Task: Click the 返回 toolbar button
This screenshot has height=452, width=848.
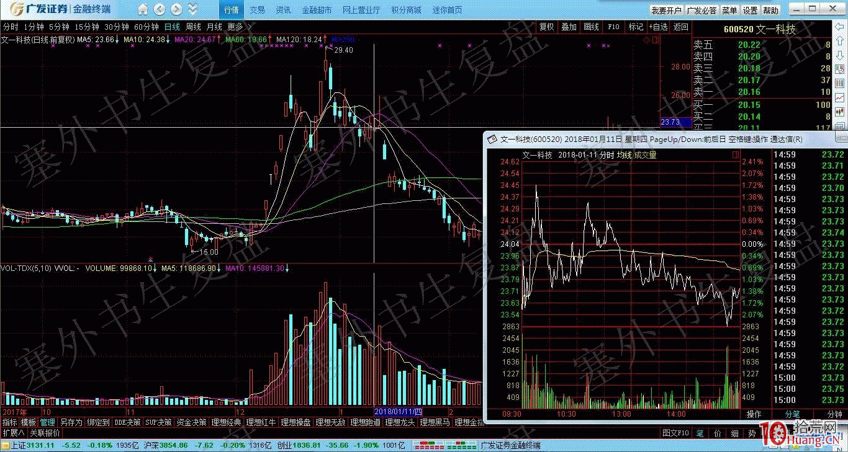Action: (x=681, y=27)
